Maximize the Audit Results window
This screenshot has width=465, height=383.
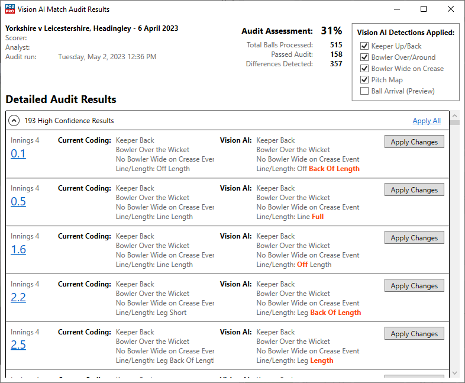point(424,9)
